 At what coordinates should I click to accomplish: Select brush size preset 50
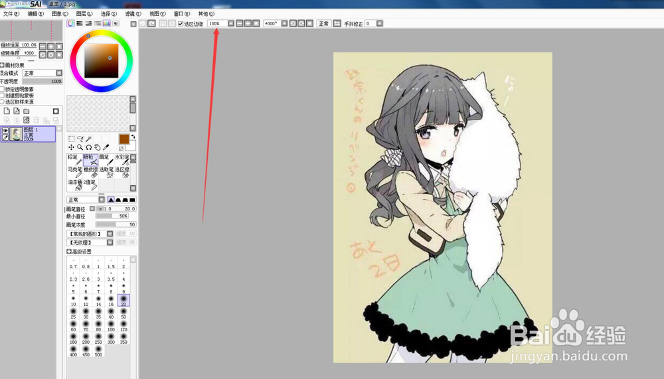coord(124,313)
